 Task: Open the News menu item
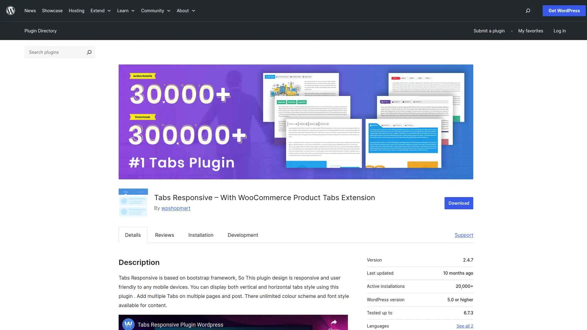(x=30, y=10)
